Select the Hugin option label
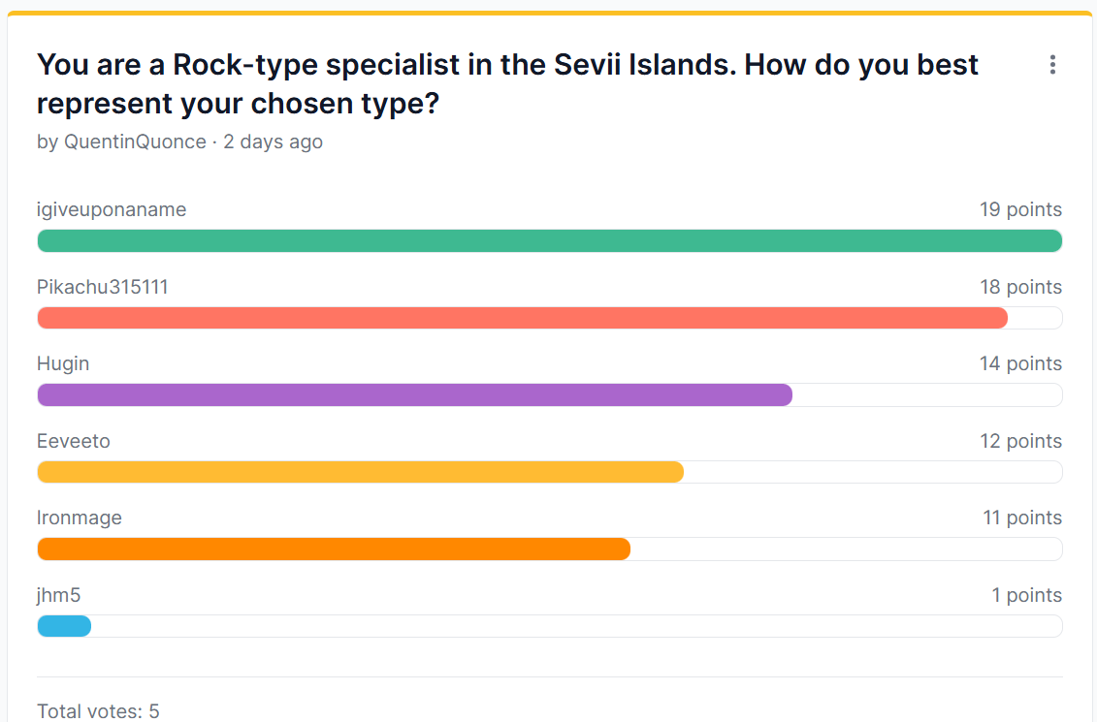 click(x=63, y=363)
